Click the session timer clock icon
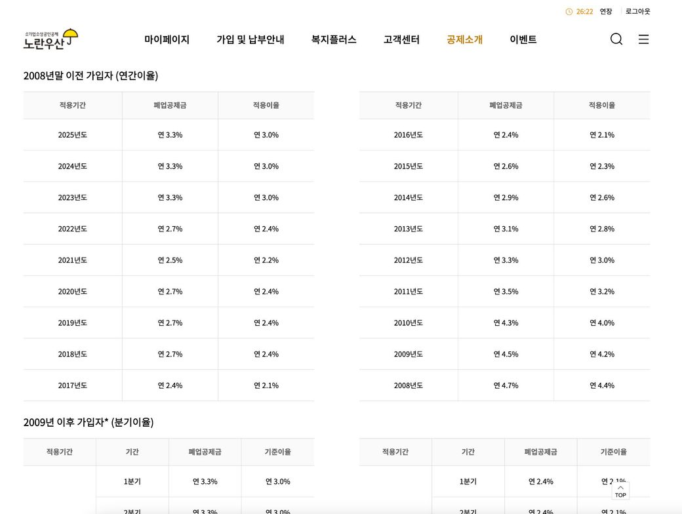The width and height of the screenshot is (682, 514). pos(569,12)
